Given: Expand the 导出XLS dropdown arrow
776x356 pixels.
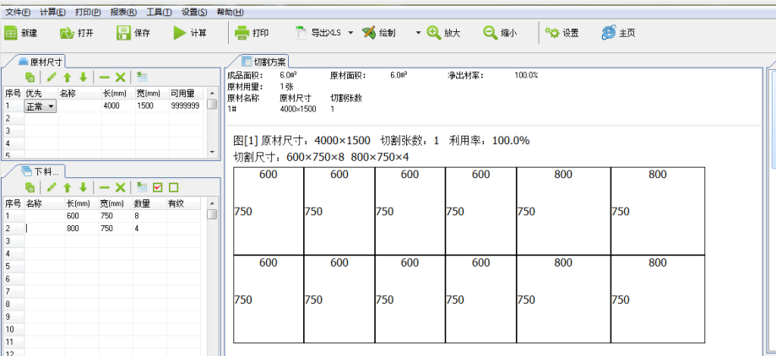Looking at the screenshot, I should [350, 33].
